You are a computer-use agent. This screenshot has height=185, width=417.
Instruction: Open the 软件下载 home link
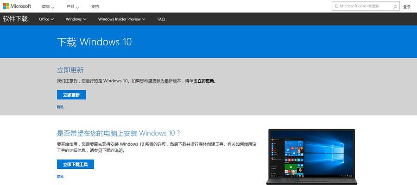point(15,19)
